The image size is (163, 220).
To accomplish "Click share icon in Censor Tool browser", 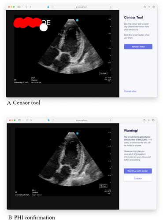I will [145, 7].
